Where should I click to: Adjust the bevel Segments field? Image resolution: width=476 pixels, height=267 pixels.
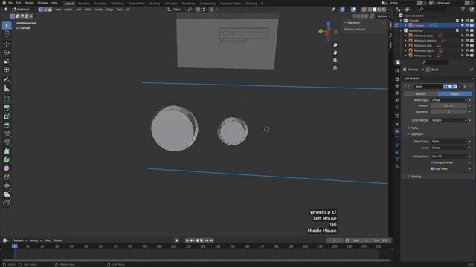(x=448, y=112)
